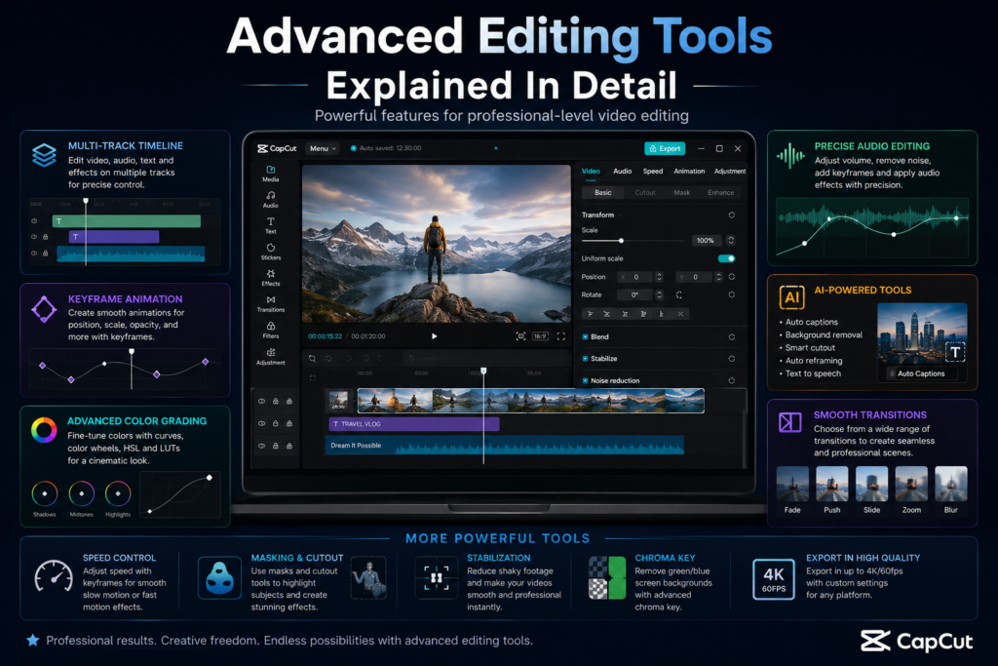Open the Menu dropdown
Viewport: 998px width, 666px height.
point(322,148)
